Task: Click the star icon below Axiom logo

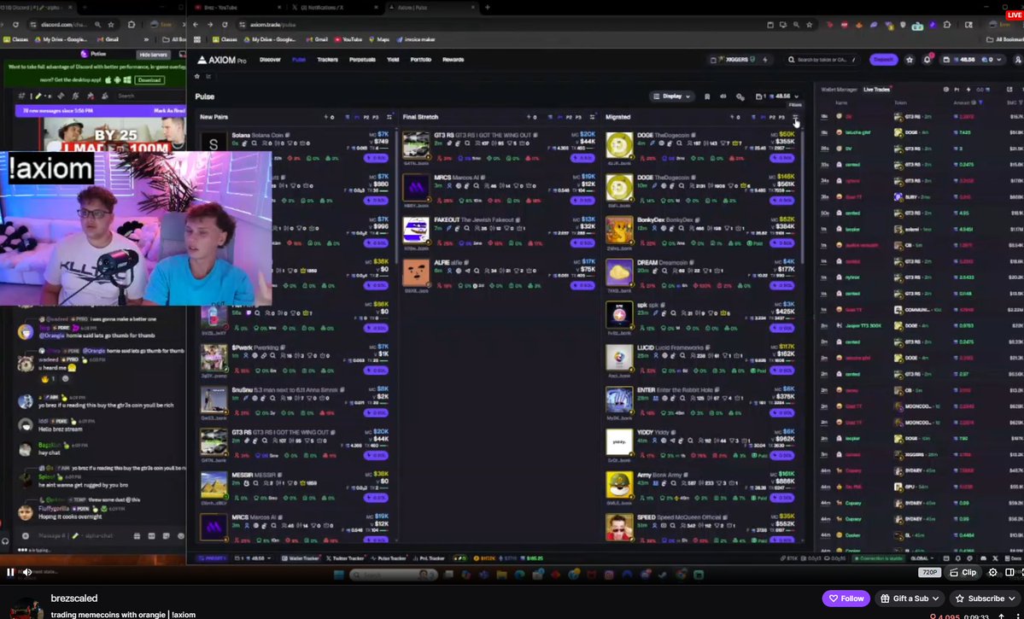Action: (197, 76)
